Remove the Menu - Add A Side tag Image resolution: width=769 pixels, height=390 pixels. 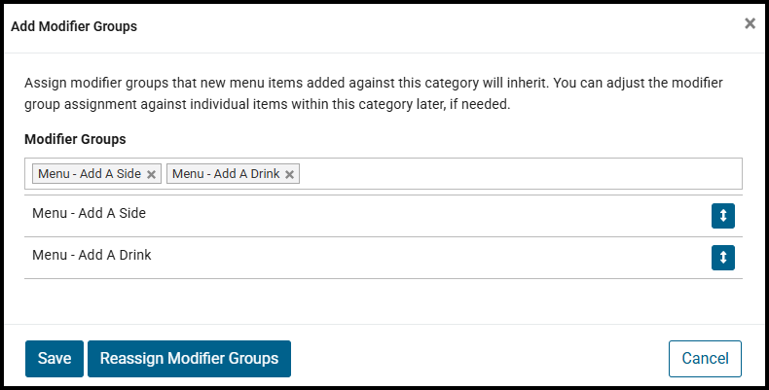151,175
